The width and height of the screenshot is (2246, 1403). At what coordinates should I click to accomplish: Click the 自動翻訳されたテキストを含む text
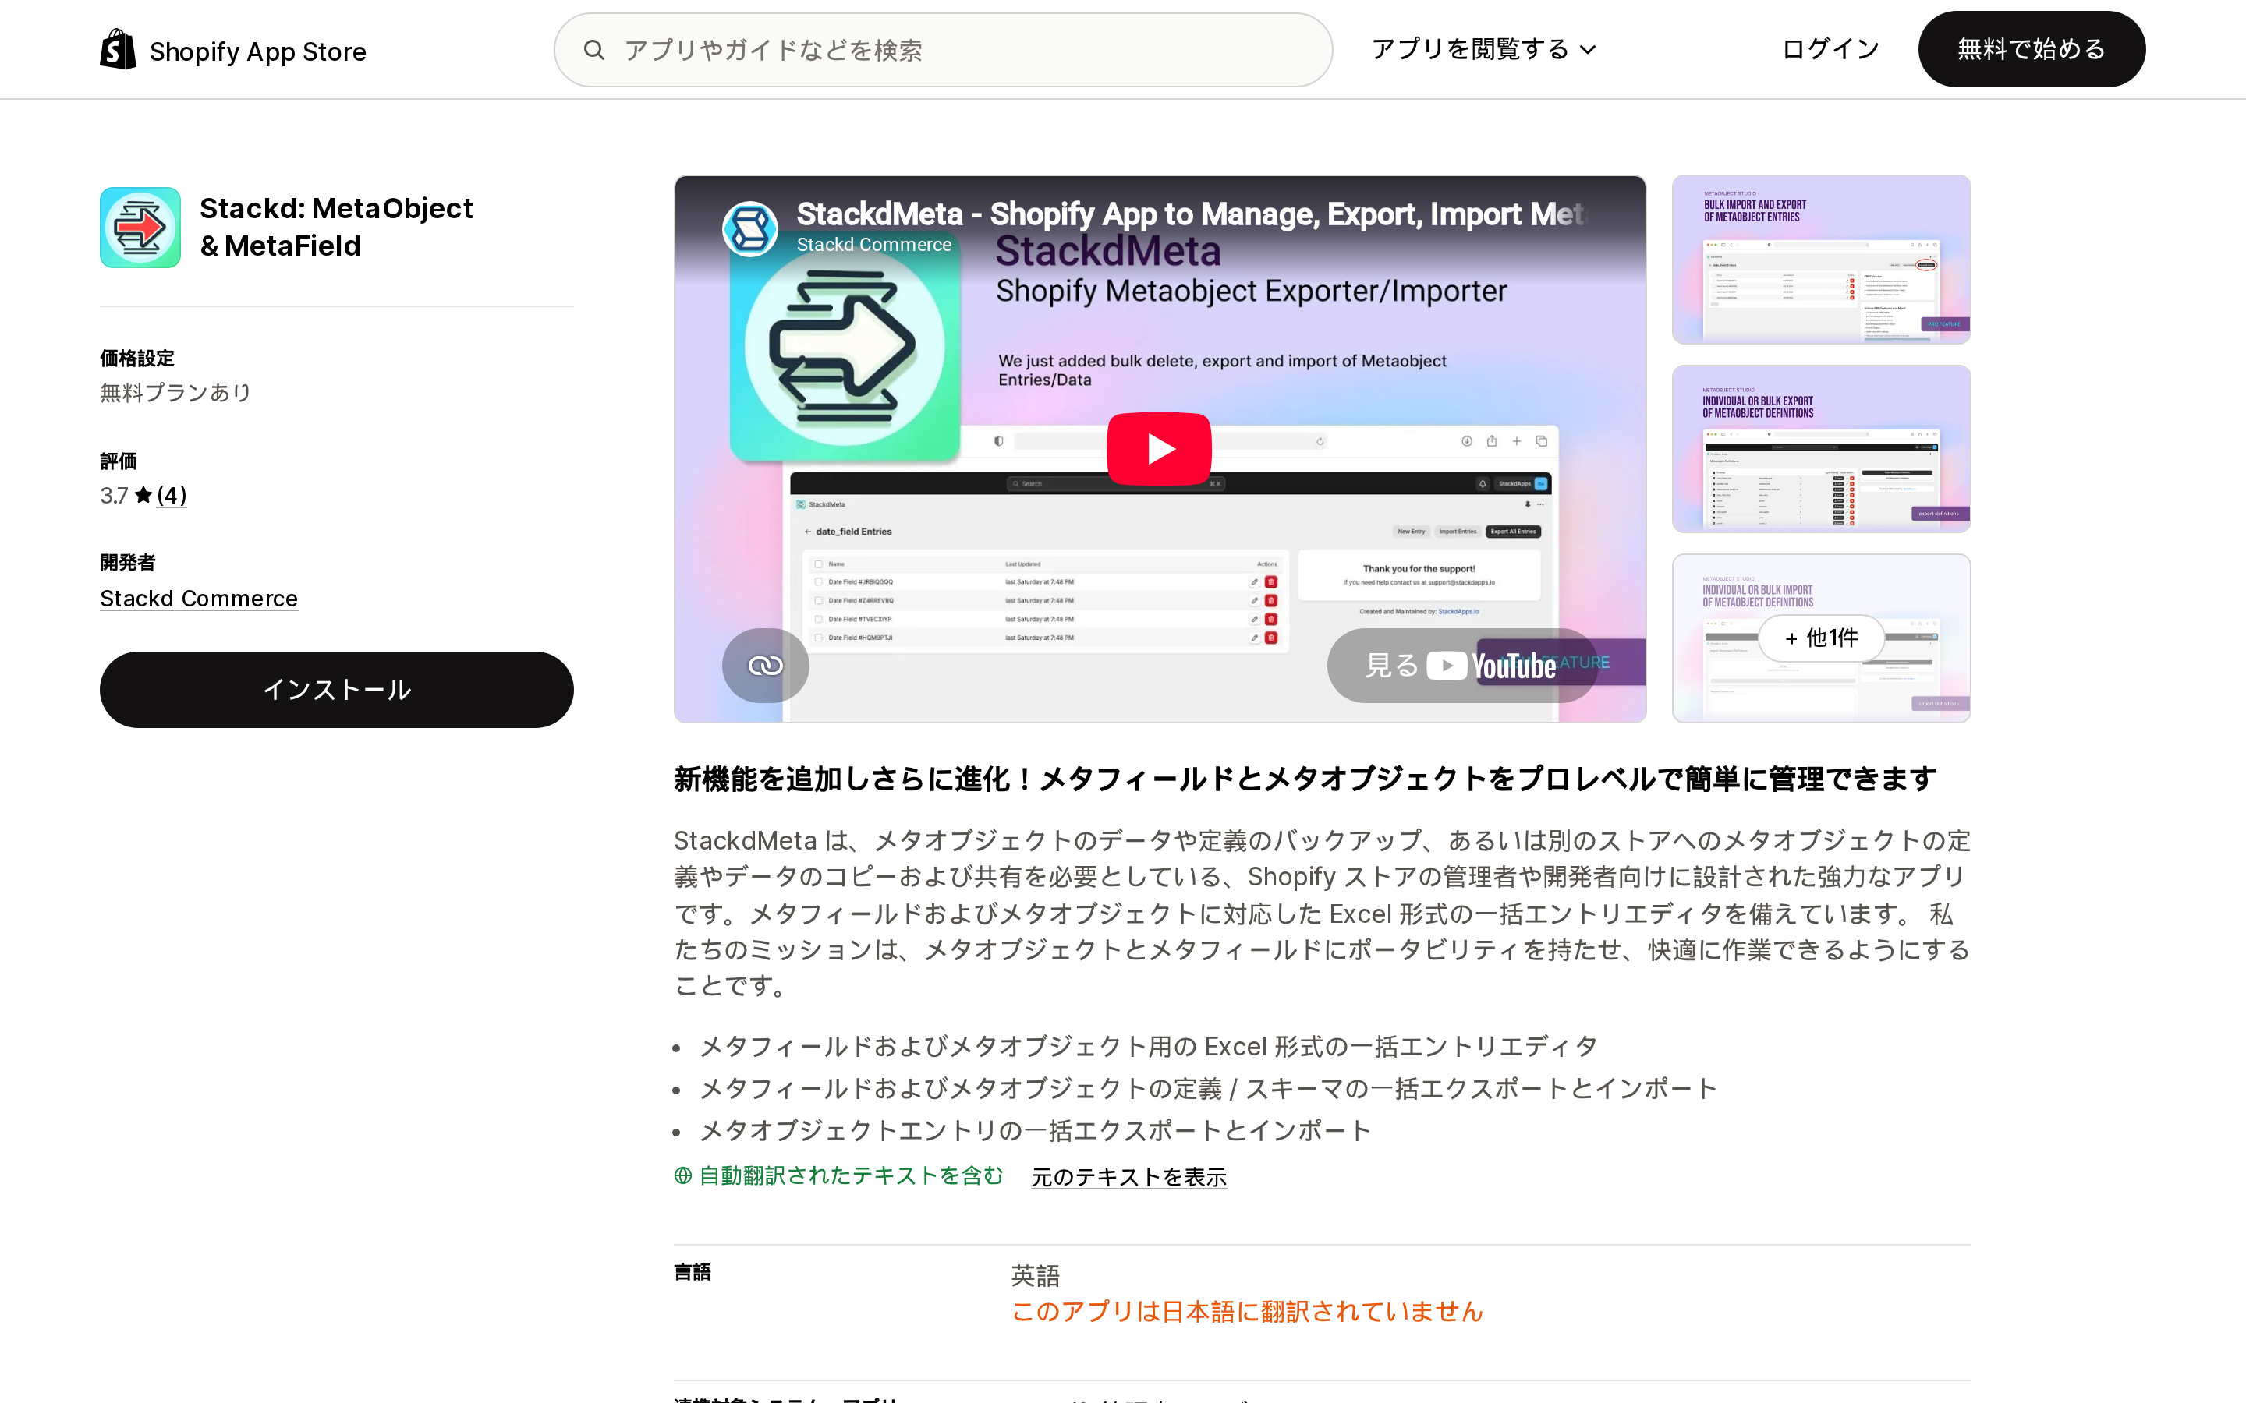[851, 1175]
